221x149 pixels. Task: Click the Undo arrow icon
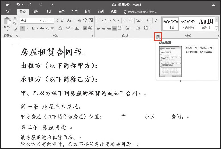tap(18, 4)
